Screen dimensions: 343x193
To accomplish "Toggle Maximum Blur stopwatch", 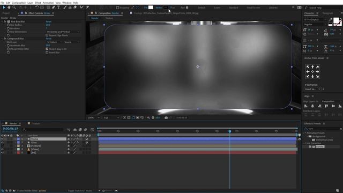I will pos(9,46).
